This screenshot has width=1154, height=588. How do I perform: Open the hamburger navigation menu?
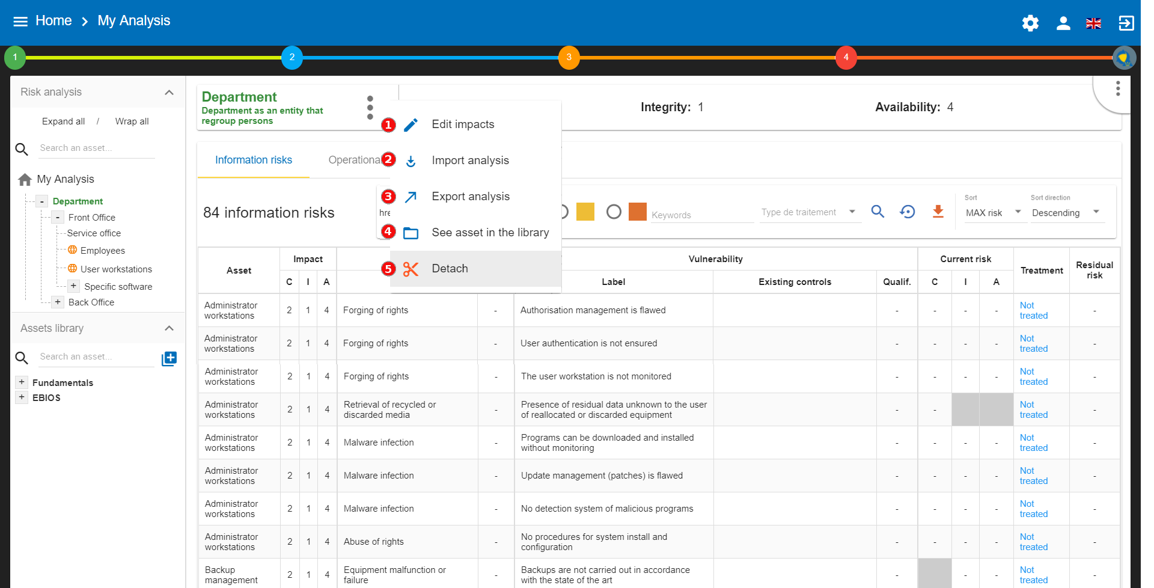coord(20,20)
